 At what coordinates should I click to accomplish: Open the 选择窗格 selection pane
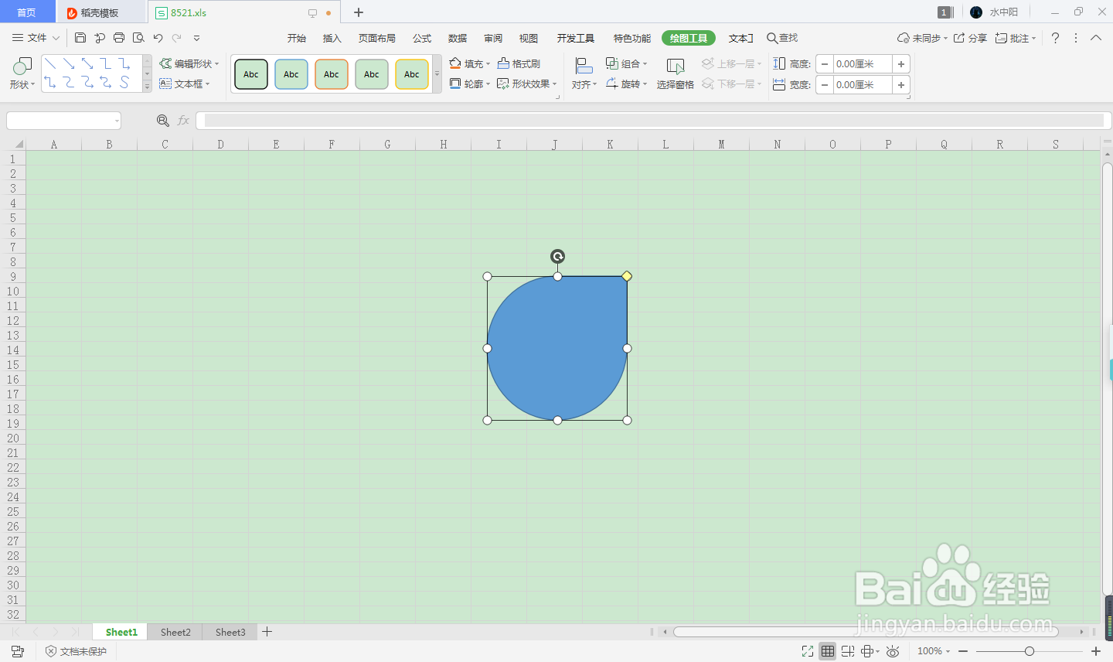coord(676,73)
